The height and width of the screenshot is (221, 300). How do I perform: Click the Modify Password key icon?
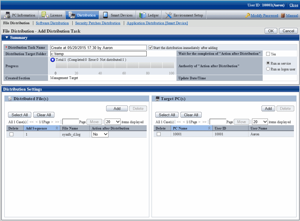point(248,16)
